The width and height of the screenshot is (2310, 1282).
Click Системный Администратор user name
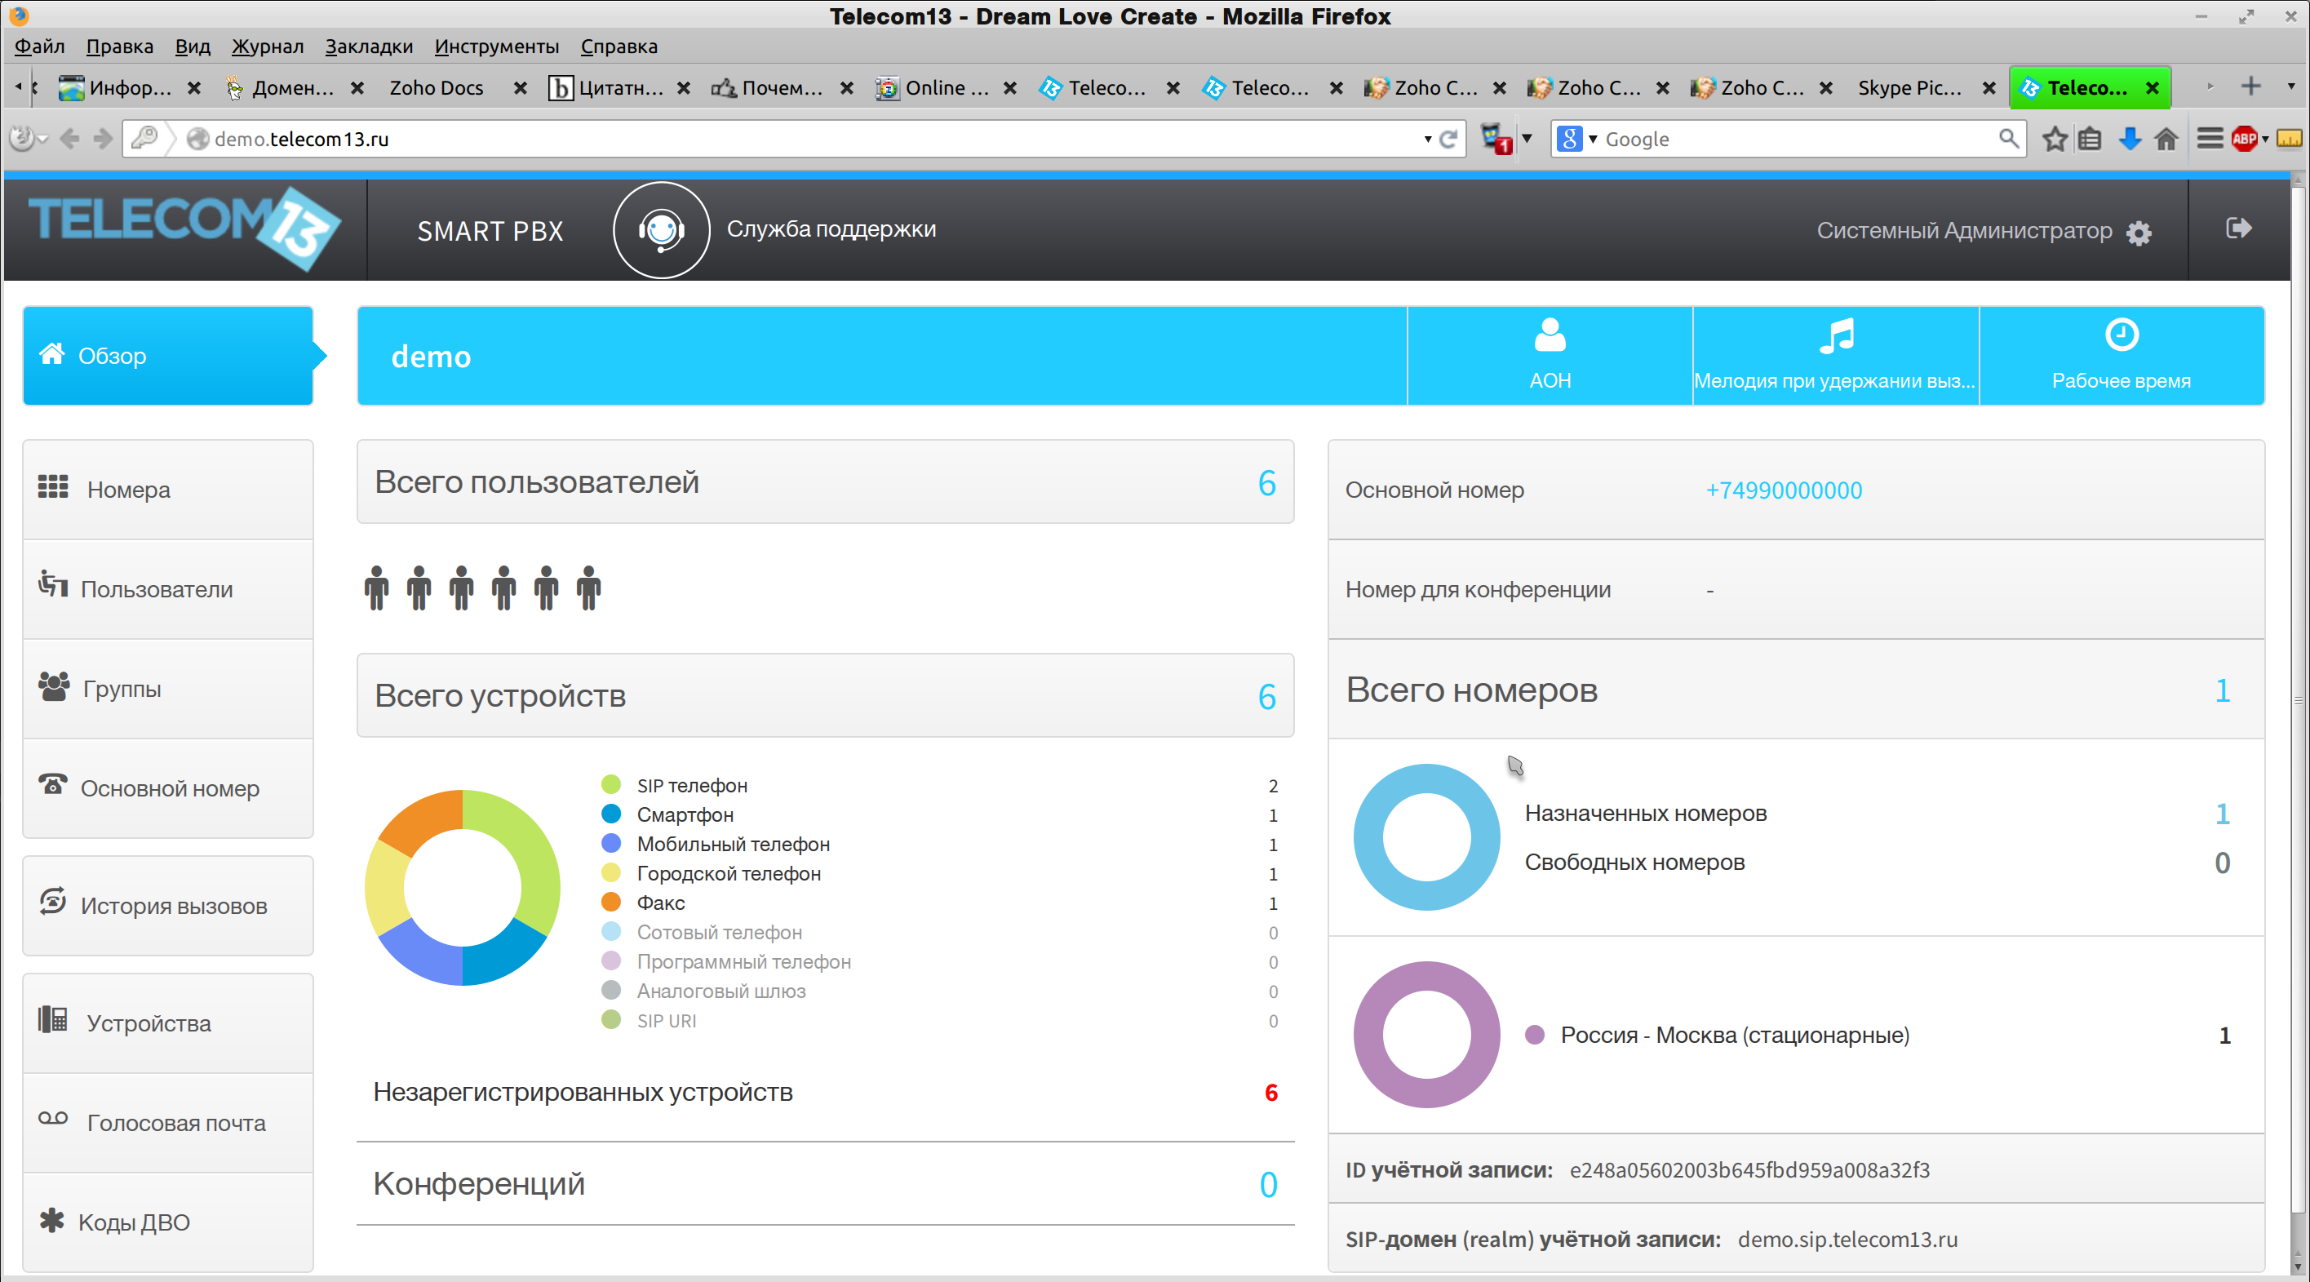point(1964,232)
